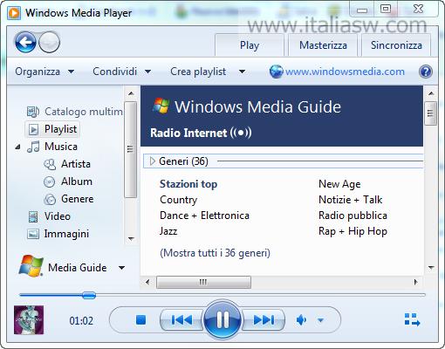Select Artista under Musica
The width and height of the screenshot is (445, 349).
point(76,164)
